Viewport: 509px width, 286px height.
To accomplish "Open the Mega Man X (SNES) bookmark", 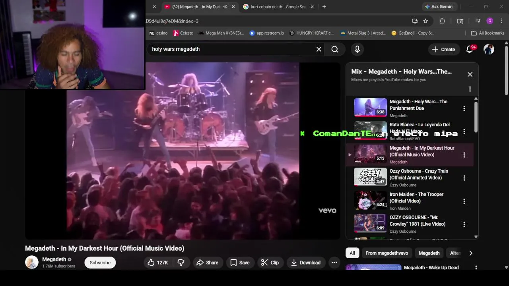I will 221,33.
